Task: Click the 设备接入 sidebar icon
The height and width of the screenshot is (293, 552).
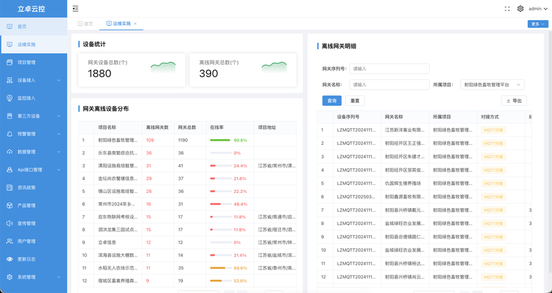Action: click(10, 80)
